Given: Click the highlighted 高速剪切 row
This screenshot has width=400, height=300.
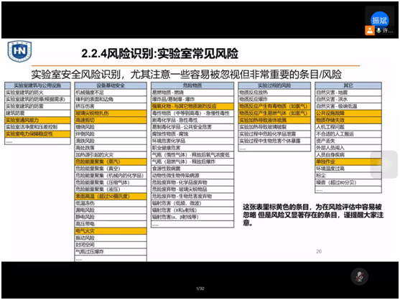Looking at the screenshot, I should (111, 121).
